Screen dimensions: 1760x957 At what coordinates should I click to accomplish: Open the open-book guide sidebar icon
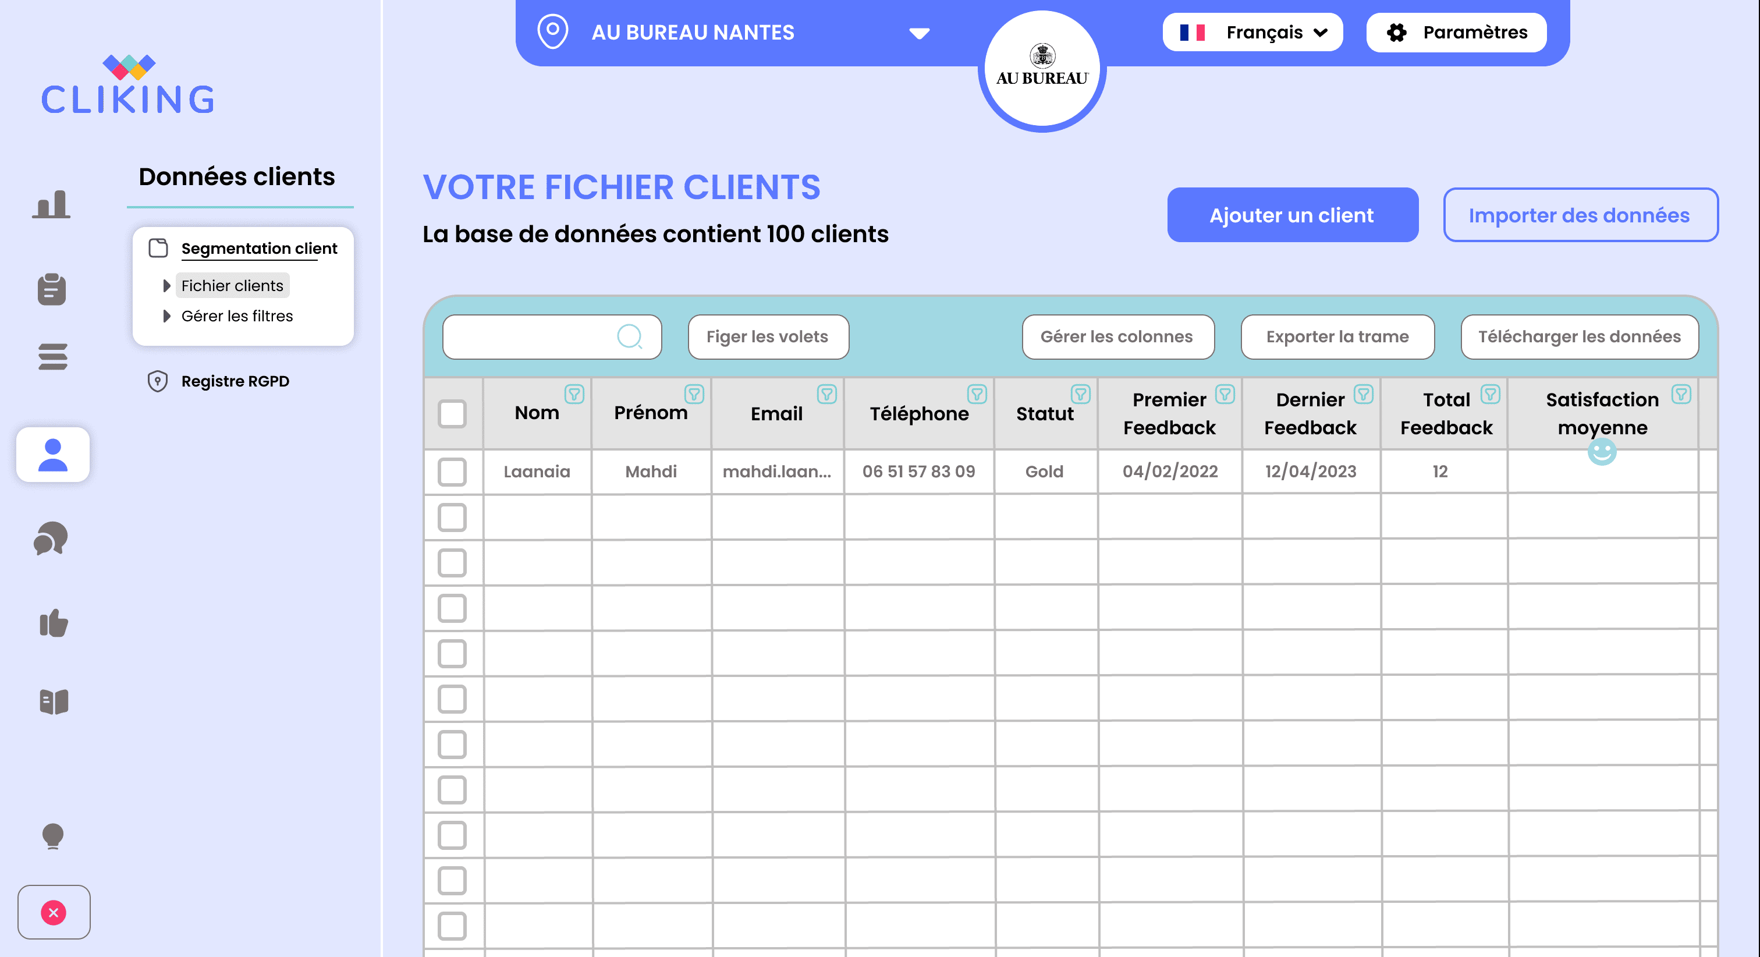[x=54, y=701]
